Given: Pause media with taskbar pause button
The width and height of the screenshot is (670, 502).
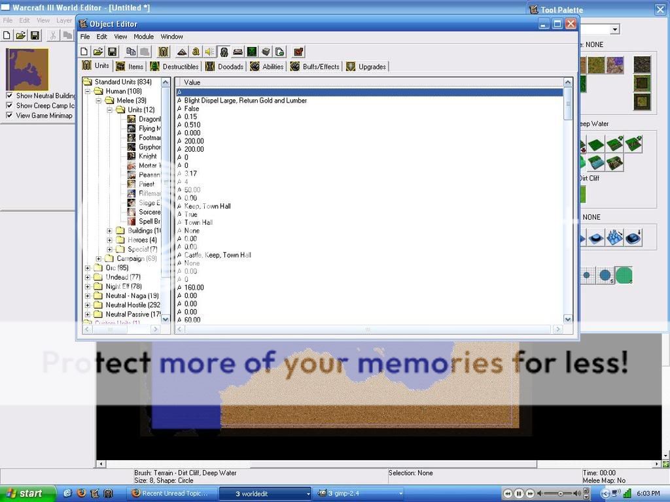Looking at the screenshot, I should (518, 494).
